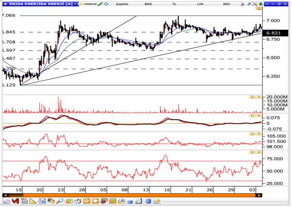The image size is (292, 207).
Task: Open the BAR chart type selector
Action: coord(148,4)
